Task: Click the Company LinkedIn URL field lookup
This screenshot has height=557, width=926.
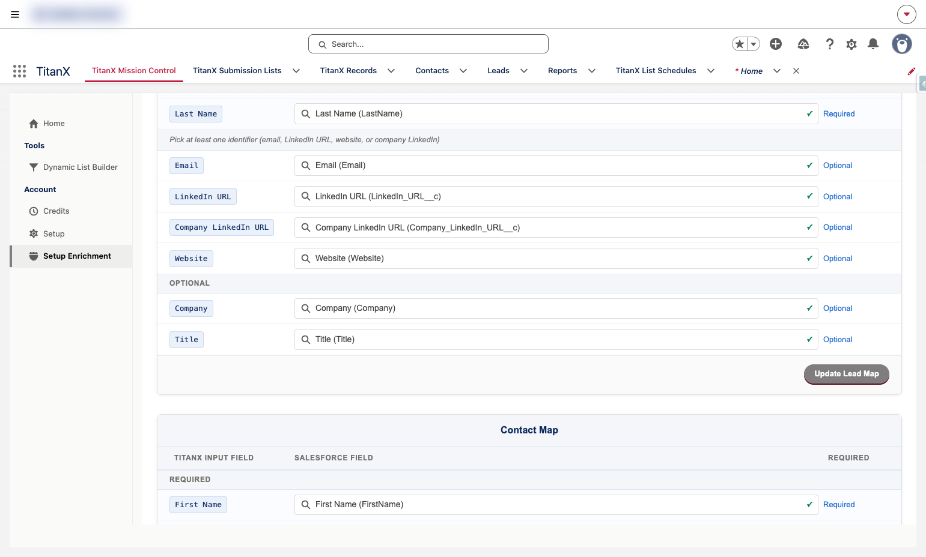Action: pyautogui.click(x=556, y=227)
